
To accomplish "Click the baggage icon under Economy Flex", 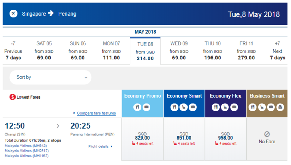I will point(234,107).
